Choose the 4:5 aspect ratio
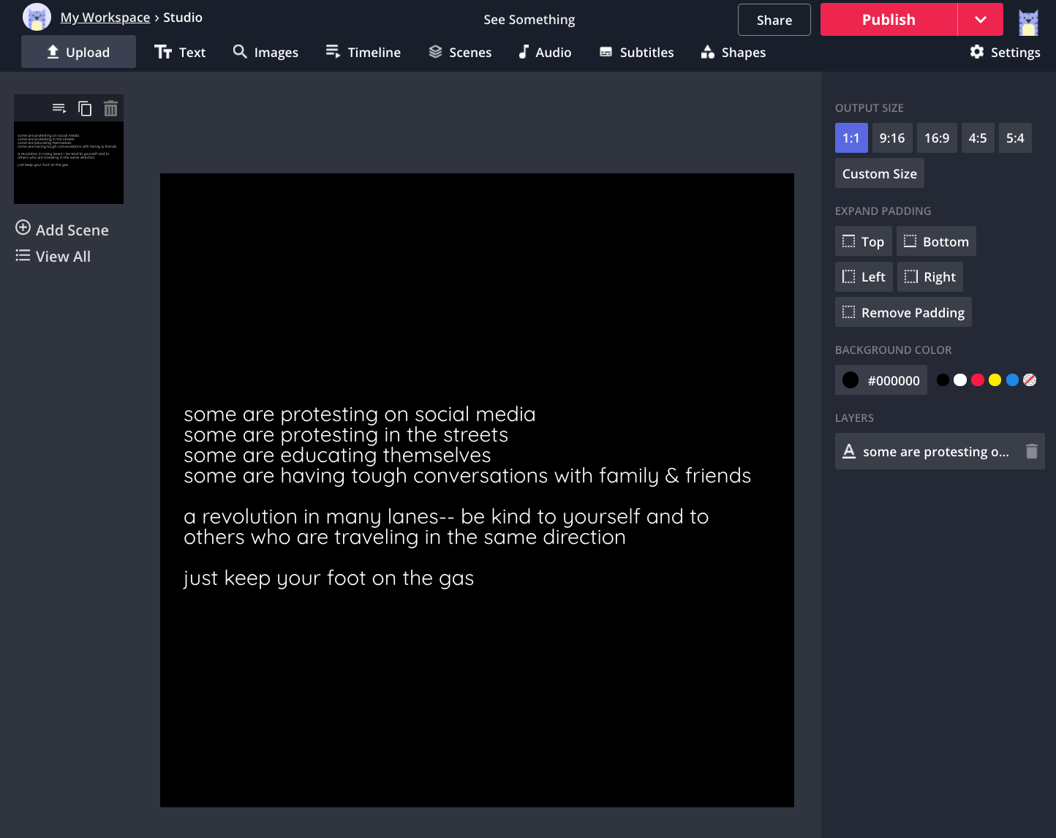1056x838 pixels. pyautogui.click(x=977, y=138)
